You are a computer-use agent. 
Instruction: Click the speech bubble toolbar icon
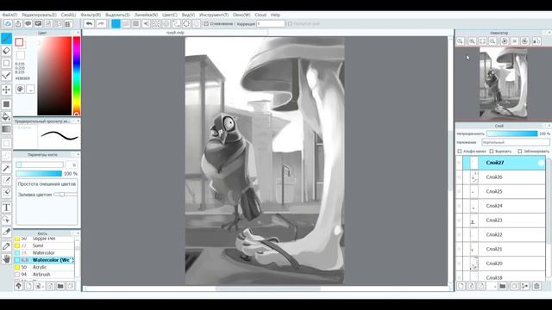(28, 23)
